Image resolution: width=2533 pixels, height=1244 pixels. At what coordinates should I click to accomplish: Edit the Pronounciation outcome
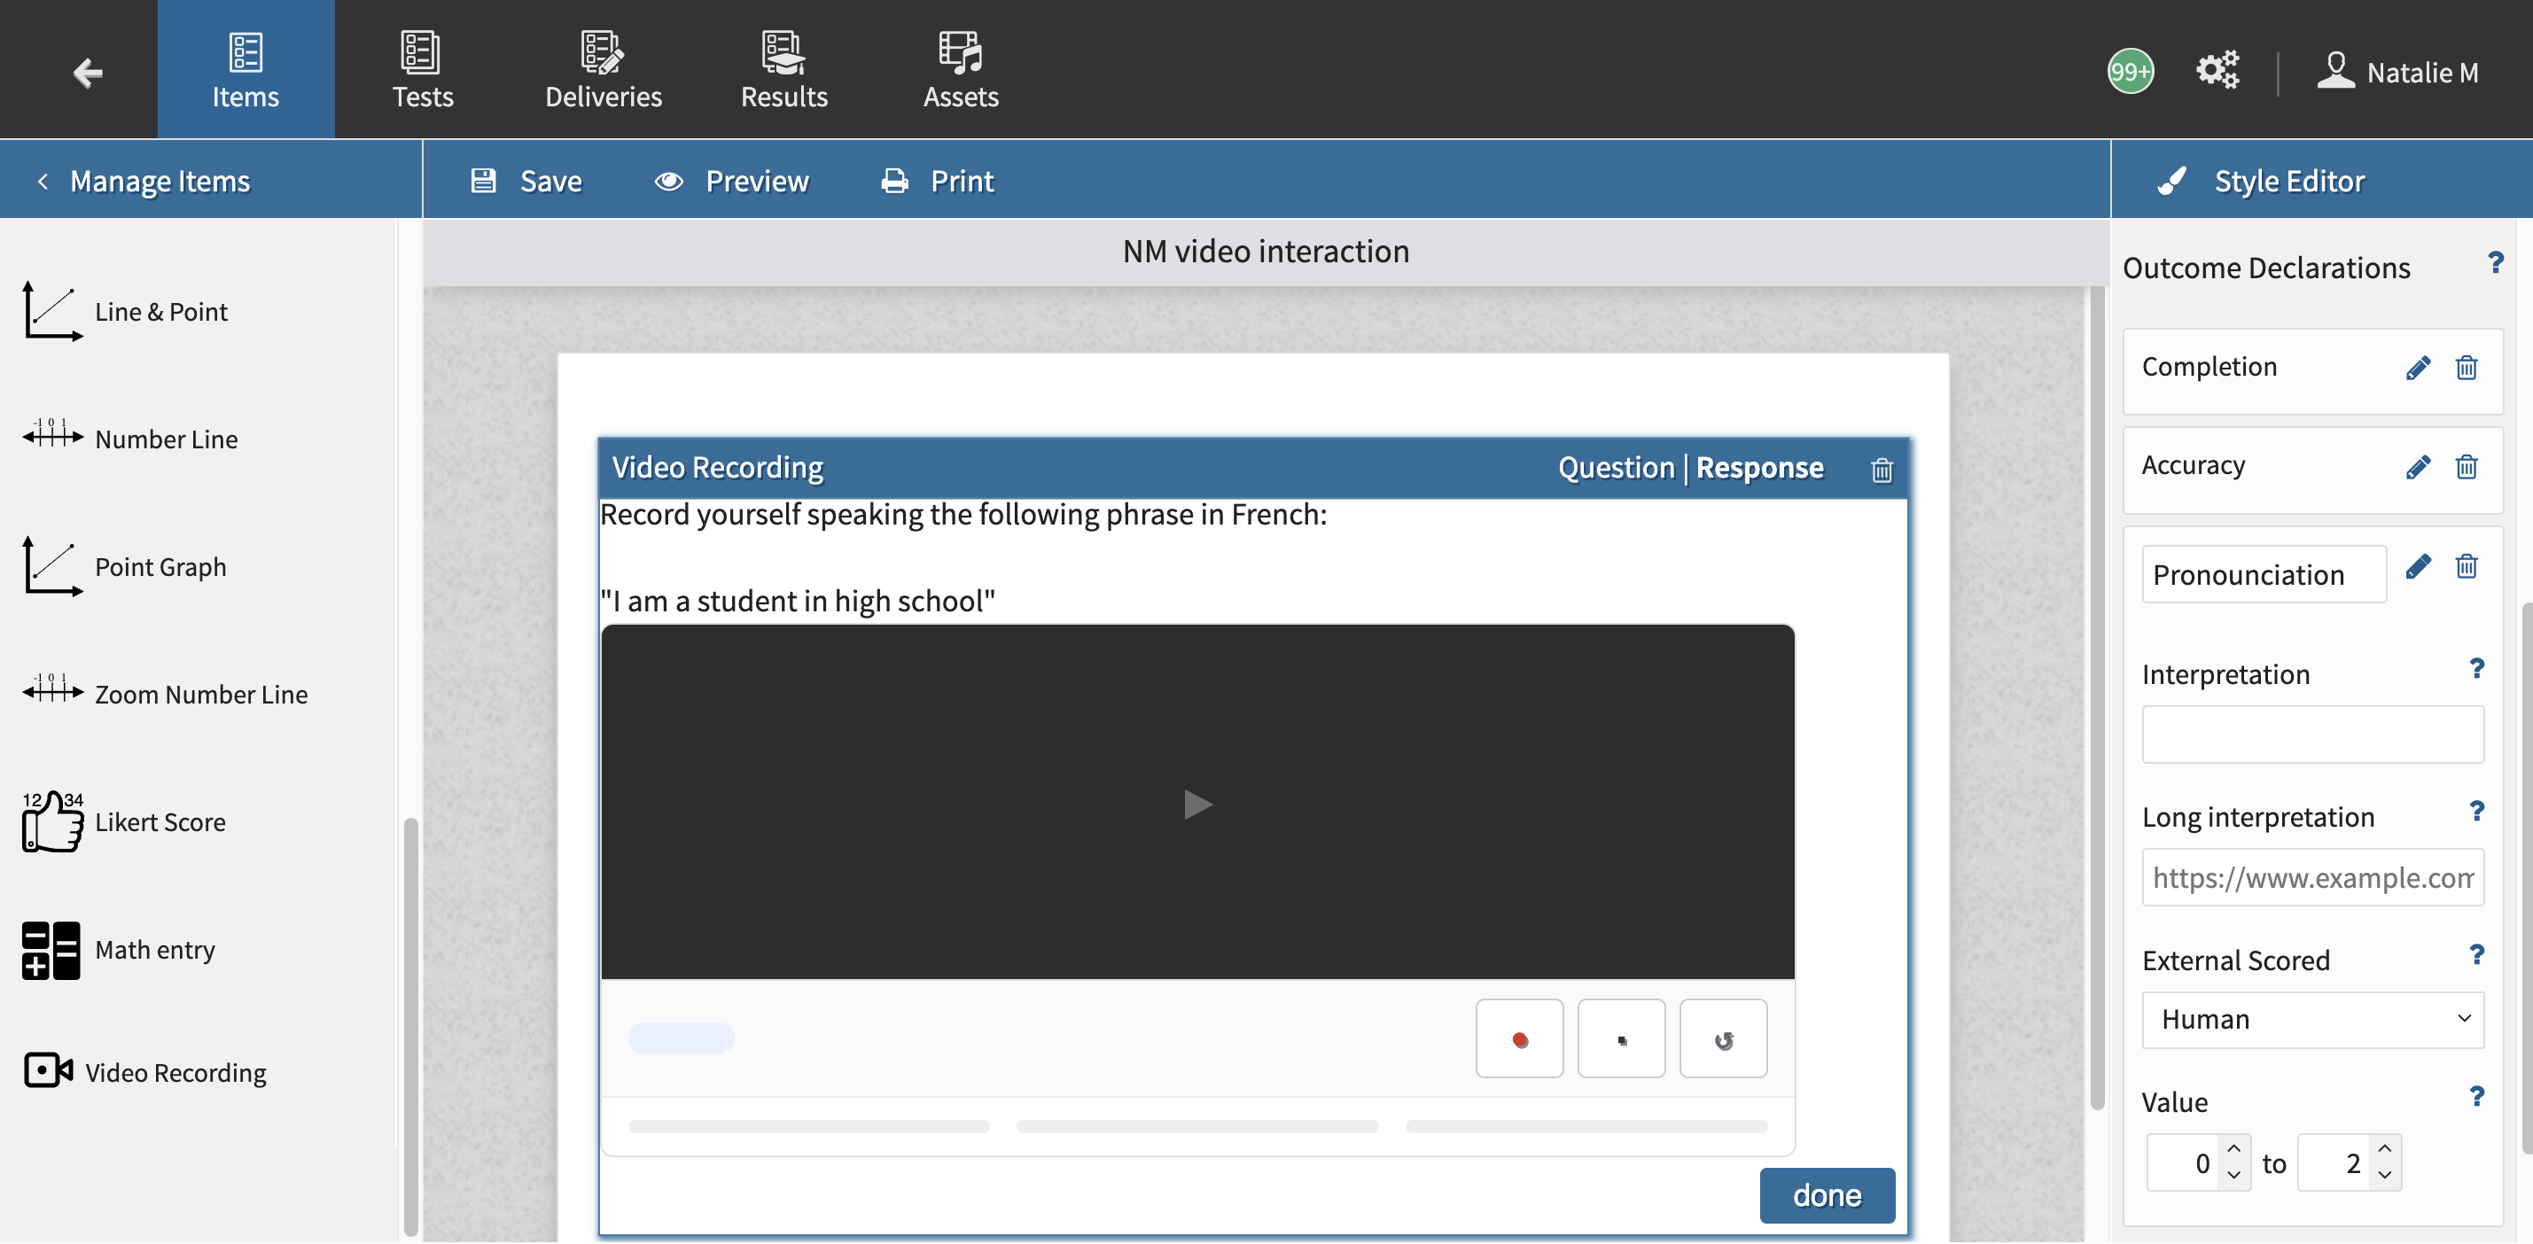click(x=2418, y=565)
